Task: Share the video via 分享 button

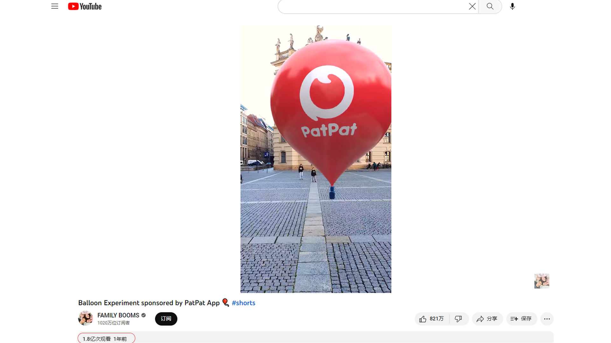Action: point(487,319)
